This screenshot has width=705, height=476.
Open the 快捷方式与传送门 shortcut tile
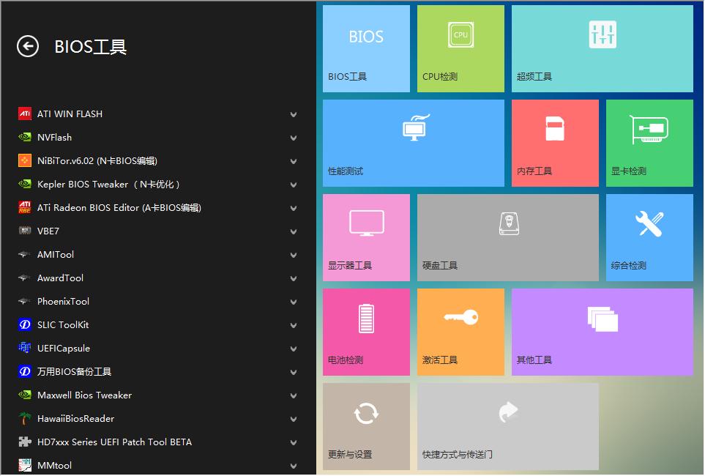[x=507, y=426]
